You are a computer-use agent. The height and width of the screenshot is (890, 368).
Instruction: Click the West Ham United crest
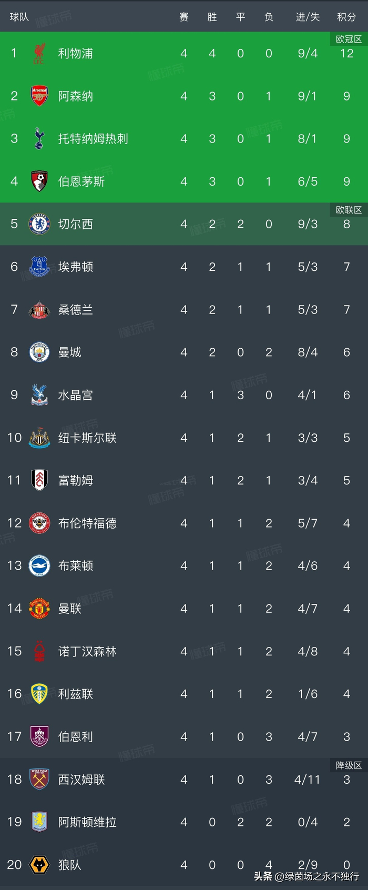point(39,779)
